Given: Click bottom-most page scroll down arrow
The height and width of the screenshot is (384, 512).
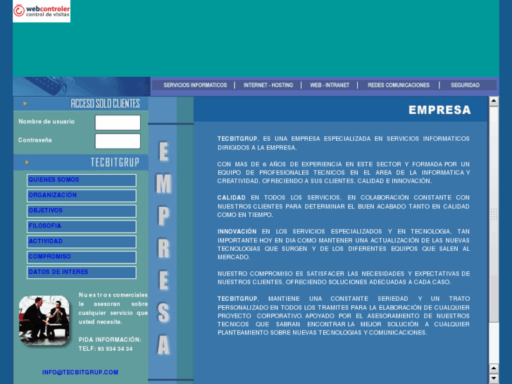Looking at the screenshot, I should click(494, 378).
